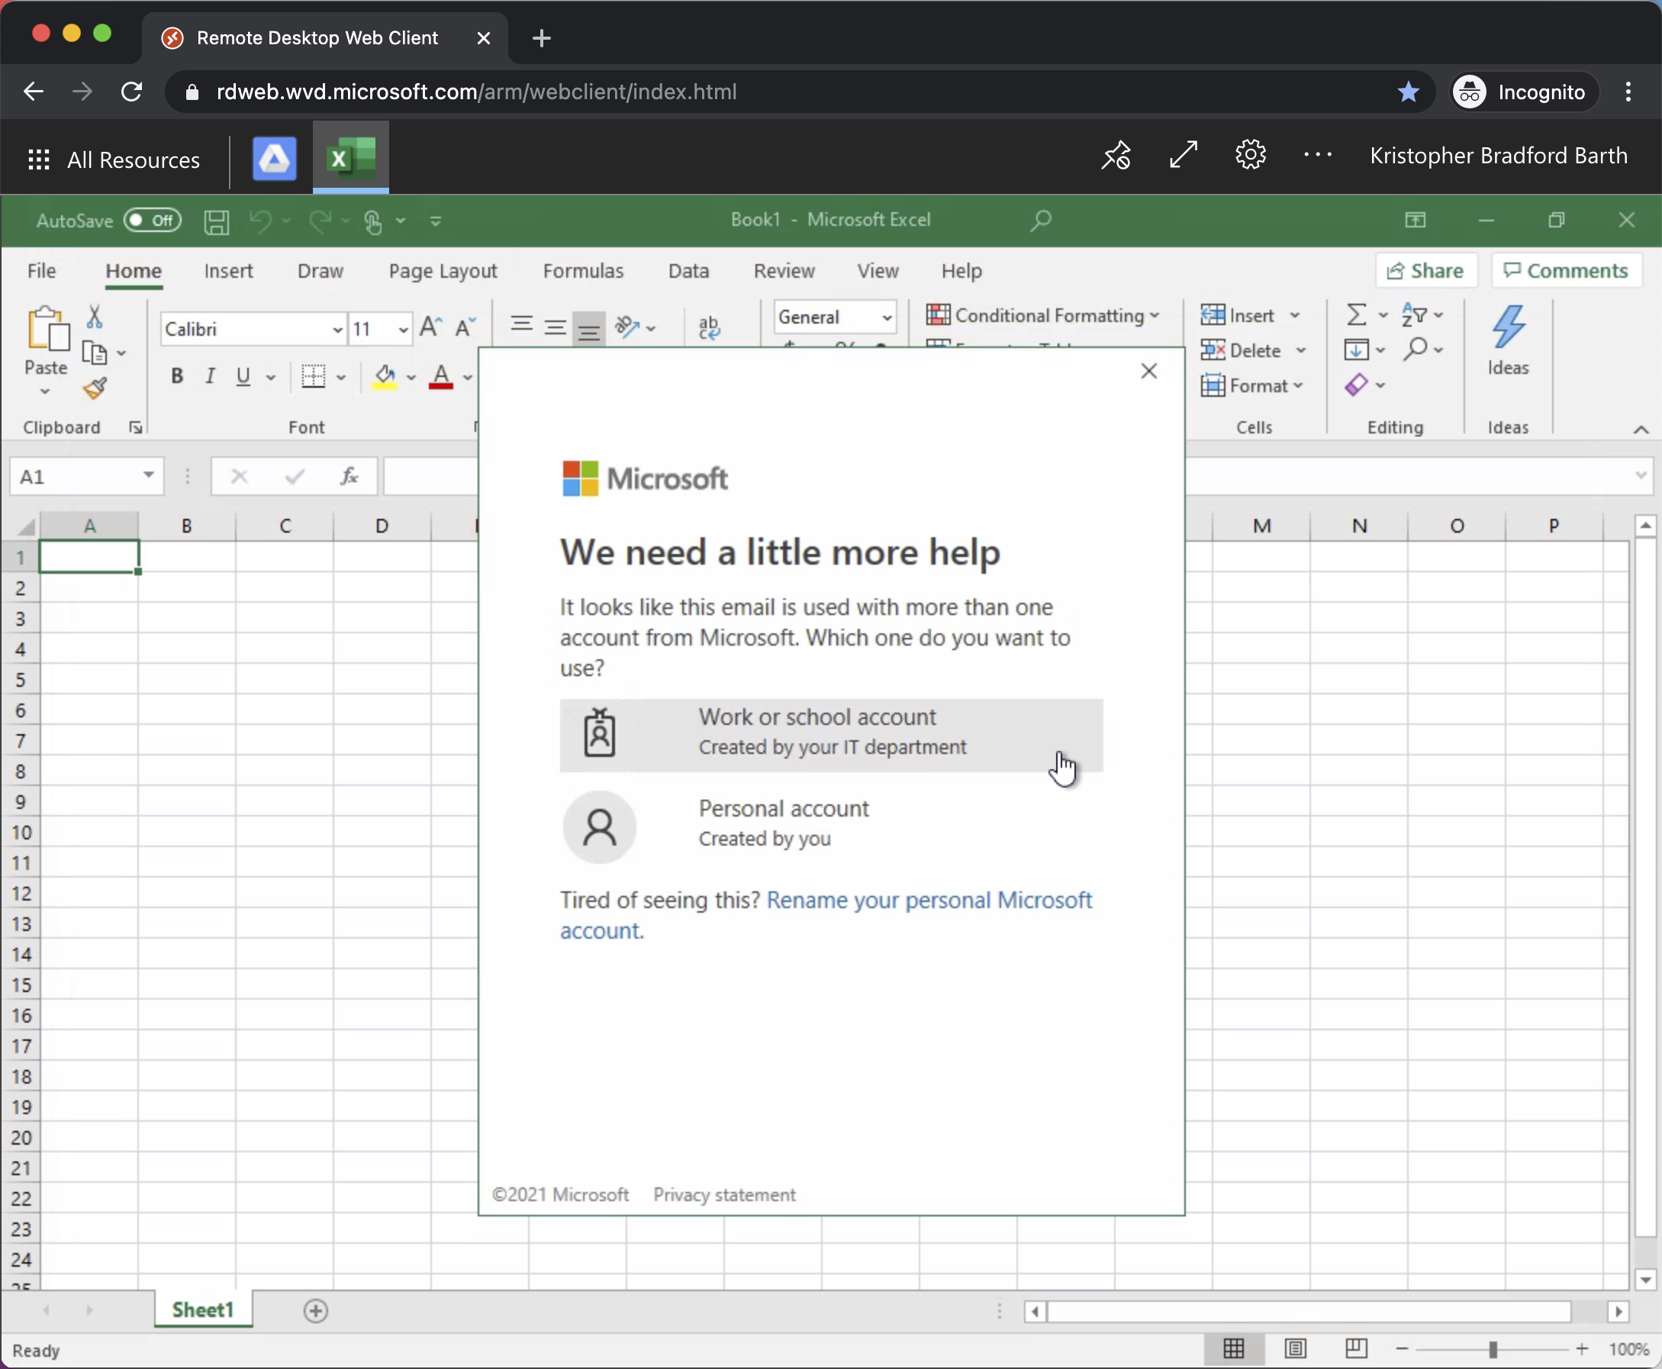Click the unpin toolbar icon
The image size is (1662, 1369).
tap(1116, 156)
